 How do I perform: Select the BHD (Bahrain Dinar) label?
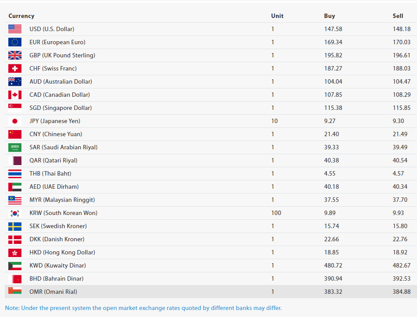pyautogui.click(x=56, y=278)
